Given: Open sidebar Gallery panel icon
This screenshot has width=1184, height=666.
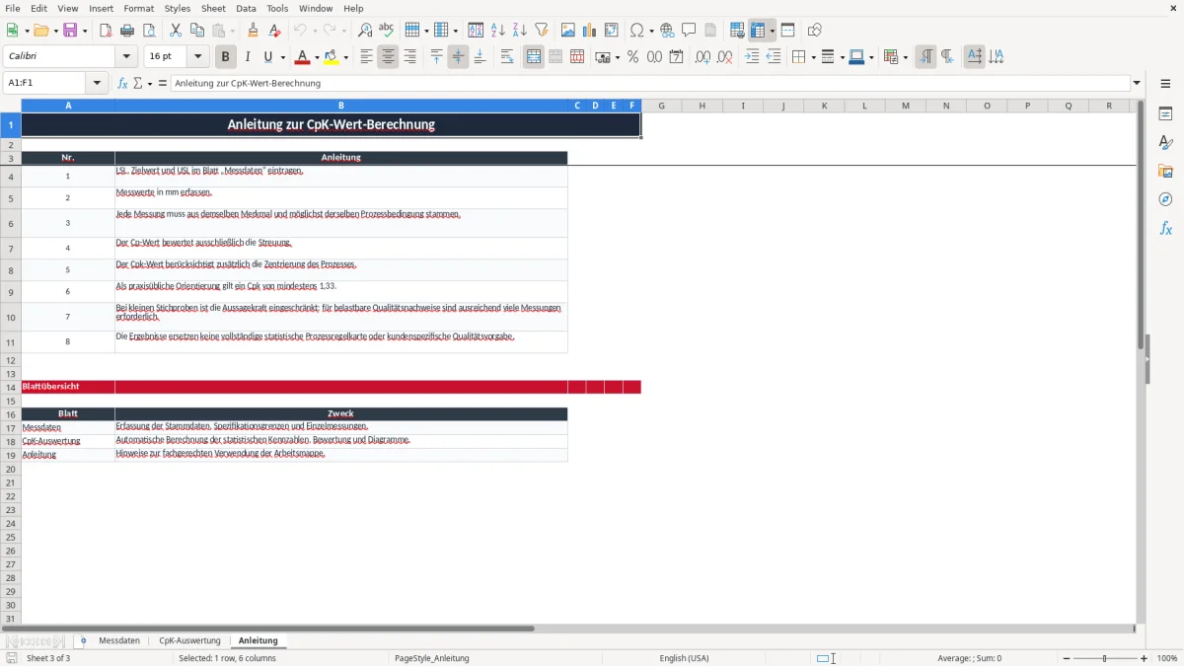Looking at the screenshot, I should point(1165,171).
